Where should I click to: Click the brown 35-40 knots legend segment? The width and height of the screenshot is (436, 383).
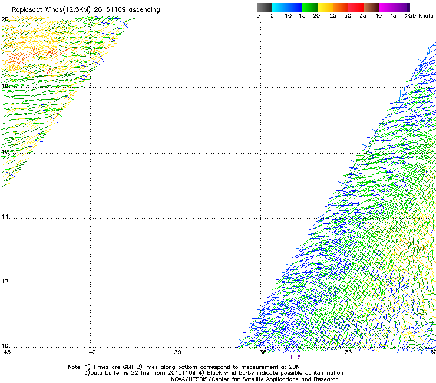coord(371,7)
